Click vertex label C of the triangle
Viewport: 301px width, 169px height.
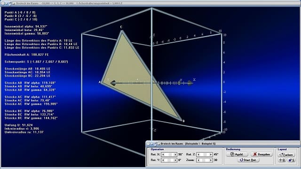[121, 27]
